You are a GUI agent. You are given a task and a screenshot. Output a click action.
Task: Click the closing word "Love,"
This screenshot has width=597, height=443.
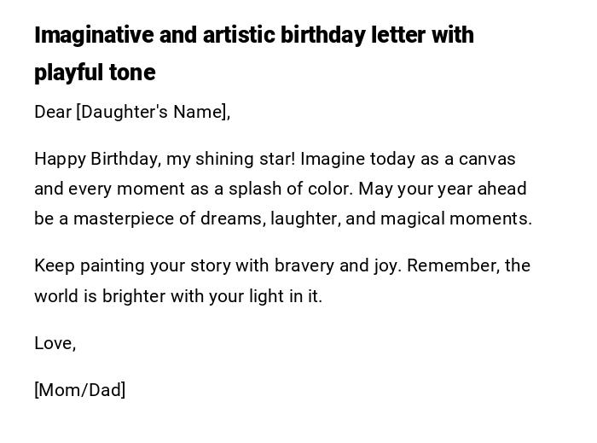point(55,343)
